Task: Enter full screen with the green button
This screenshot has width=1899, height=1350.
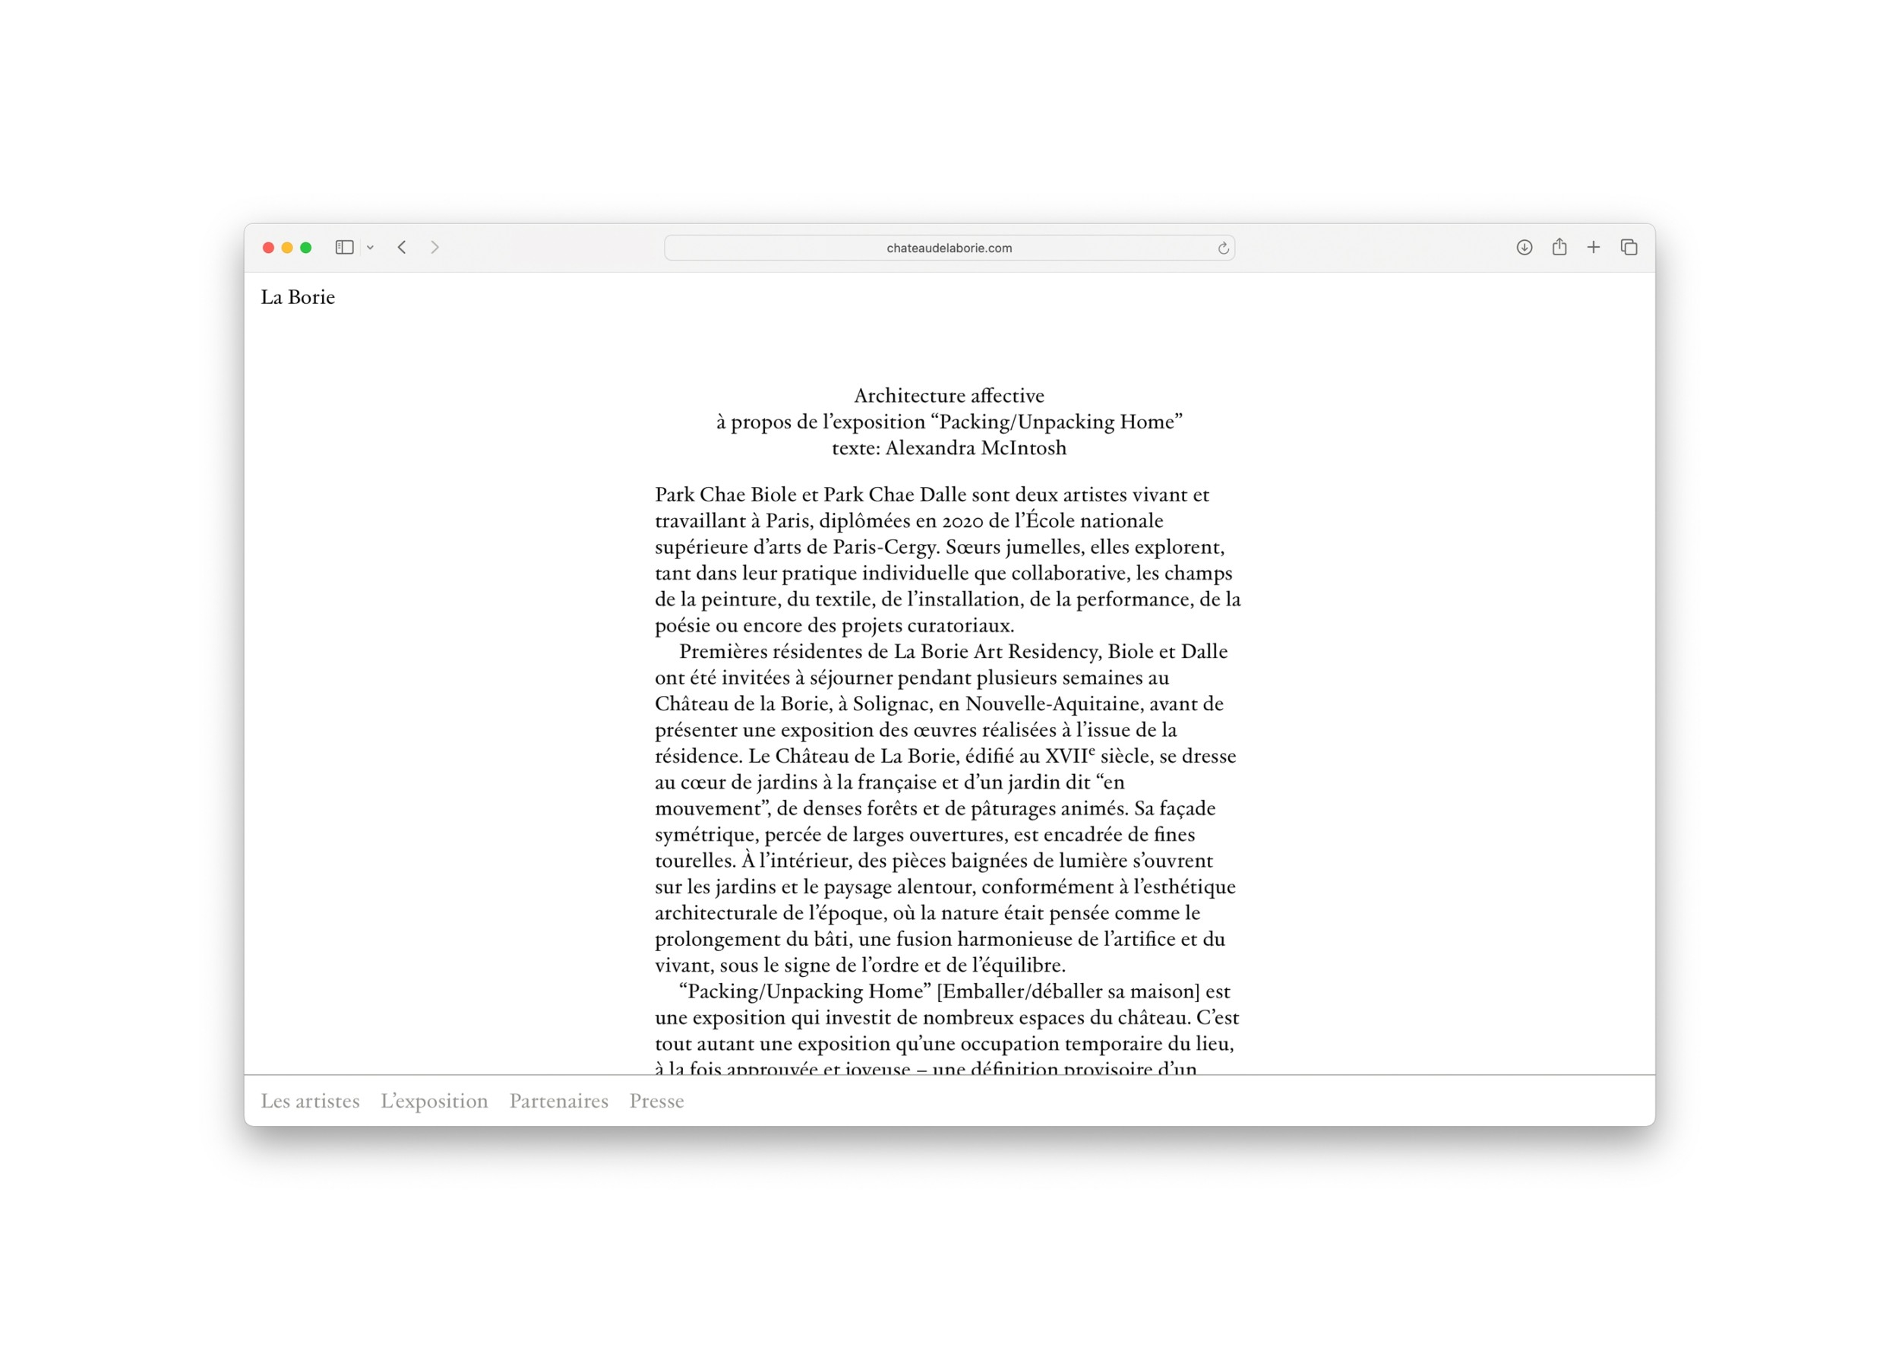Action: 306,248
